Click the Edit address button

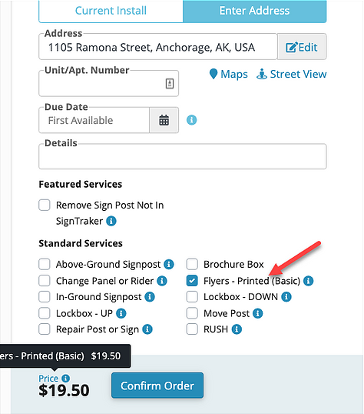(x=302, y=47)
